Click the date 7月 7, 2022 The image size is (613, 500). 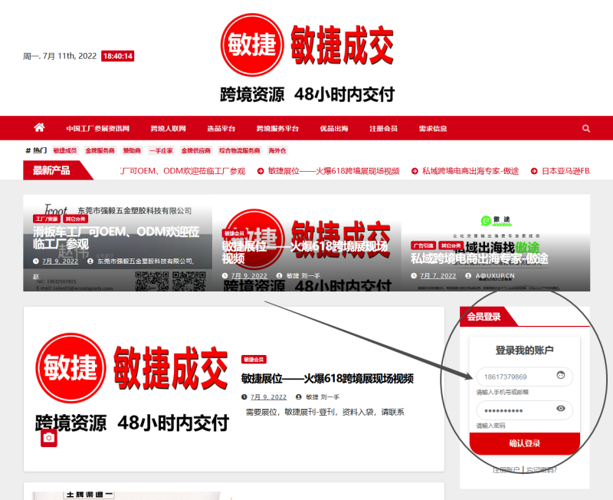(x=438, y=275)
